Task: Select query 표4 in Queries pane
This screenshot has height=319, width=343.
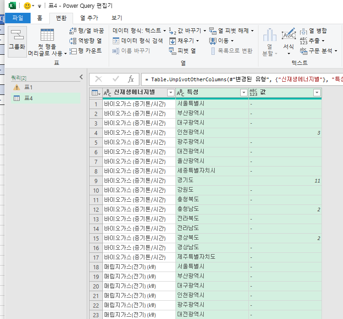Action: pos(46,99)
